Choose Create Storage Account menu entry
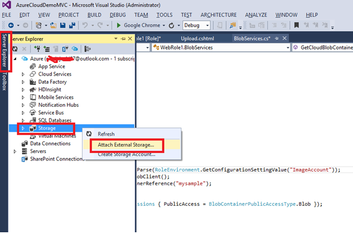Image resolution: width=353 pixels, height=234 pixels. [132, 154]
